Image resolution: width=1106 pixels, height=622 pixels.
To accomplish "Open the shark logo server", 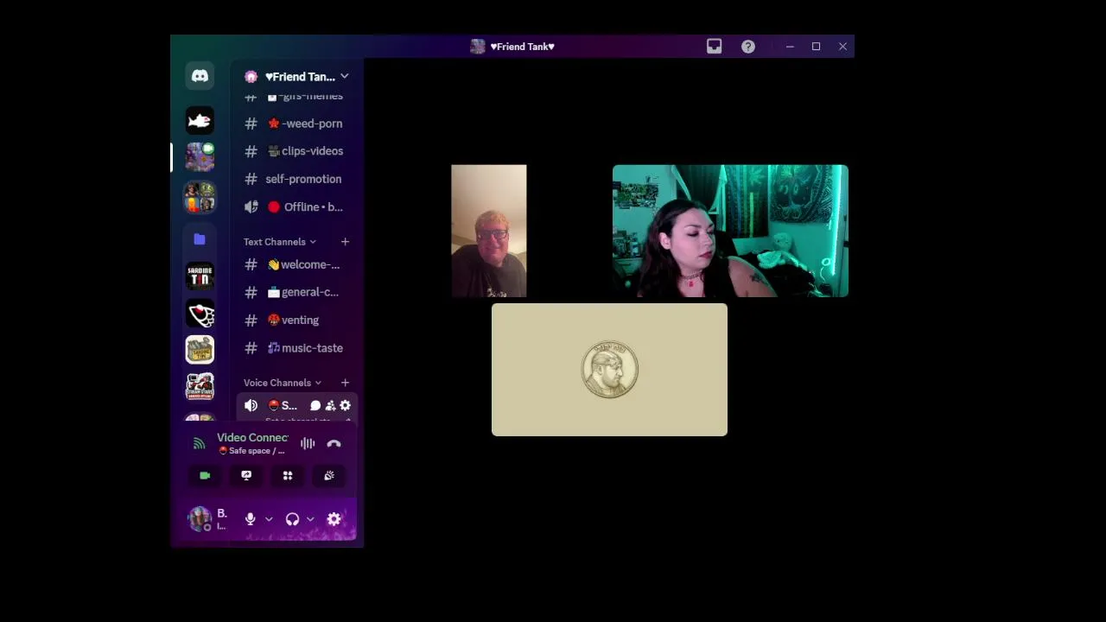I will click(200, 120).
